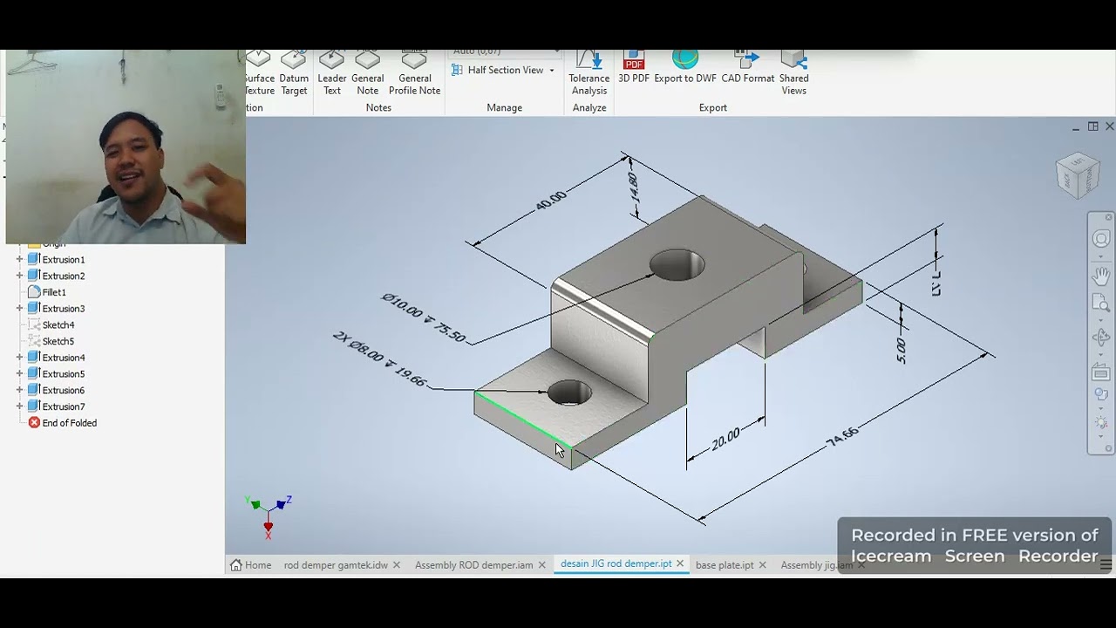Image resolution: width=1116 pixels, height=628 pixels.
Task: Close the desain JIG rod demper.ipt tab
Action: pyautogui.click(x=680, y=564)
